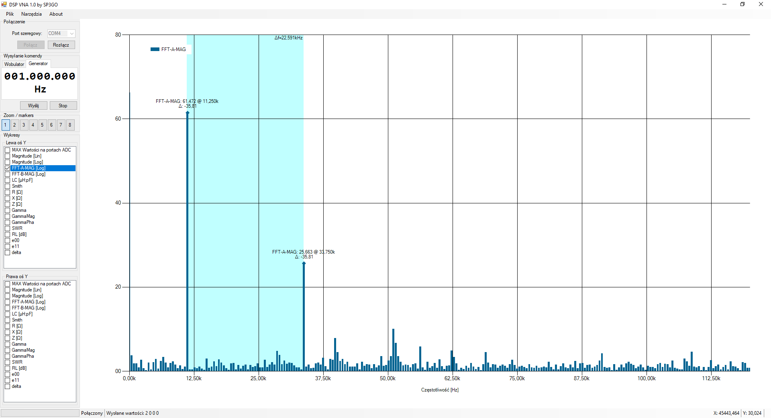Image resolution: width=771 pixels, height=418 pixels.
Task: Open the Narzędzia menu
Action: [31, 14]
